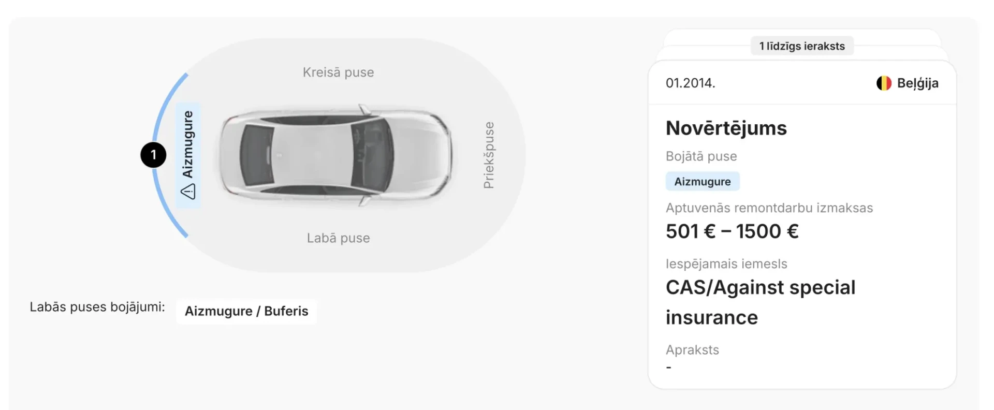Click the Belgian flag icon
This screenshot has height=410, width=994.
click(x=884, y=83)
